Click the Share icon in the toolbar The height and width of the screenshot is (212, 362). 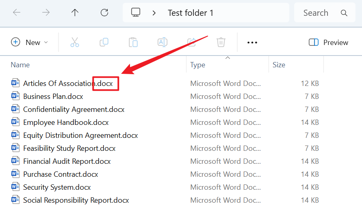[x=192, y=43]
